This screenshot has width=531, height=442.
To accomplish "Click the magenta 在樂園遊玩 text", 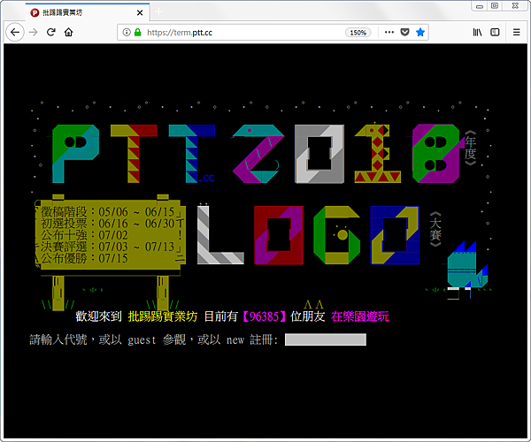I will click(x=360, y=316).
